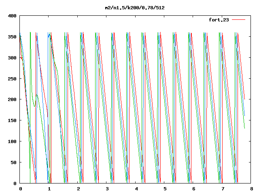Viewport: 259px width, 194px height.
Task: Click the x-axis label 1
Action: point(49,189)
